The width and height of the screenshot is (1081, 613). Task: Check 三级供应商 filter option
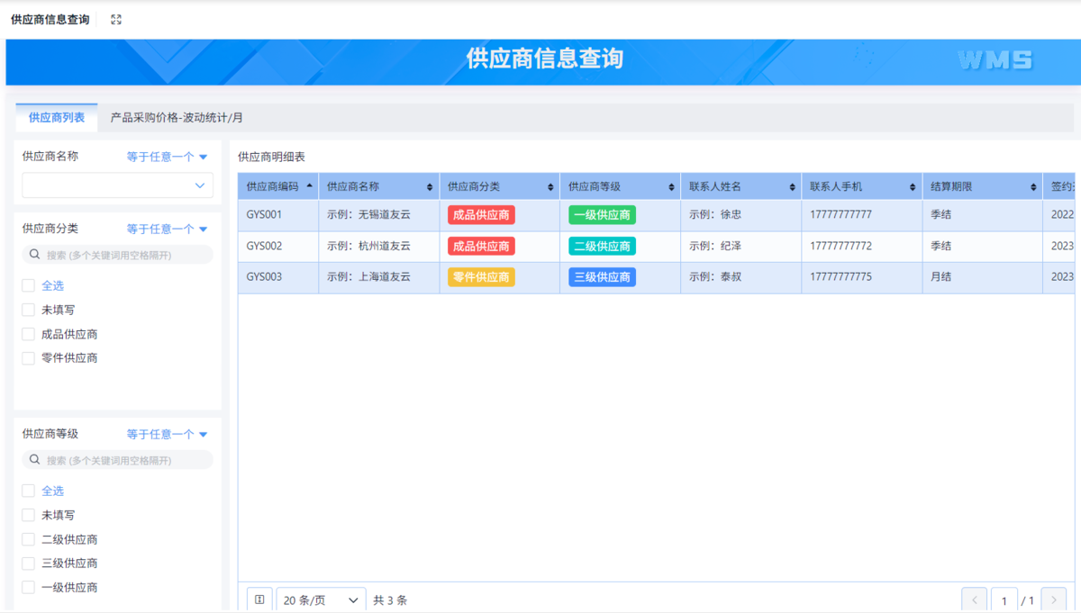[28, 563]
